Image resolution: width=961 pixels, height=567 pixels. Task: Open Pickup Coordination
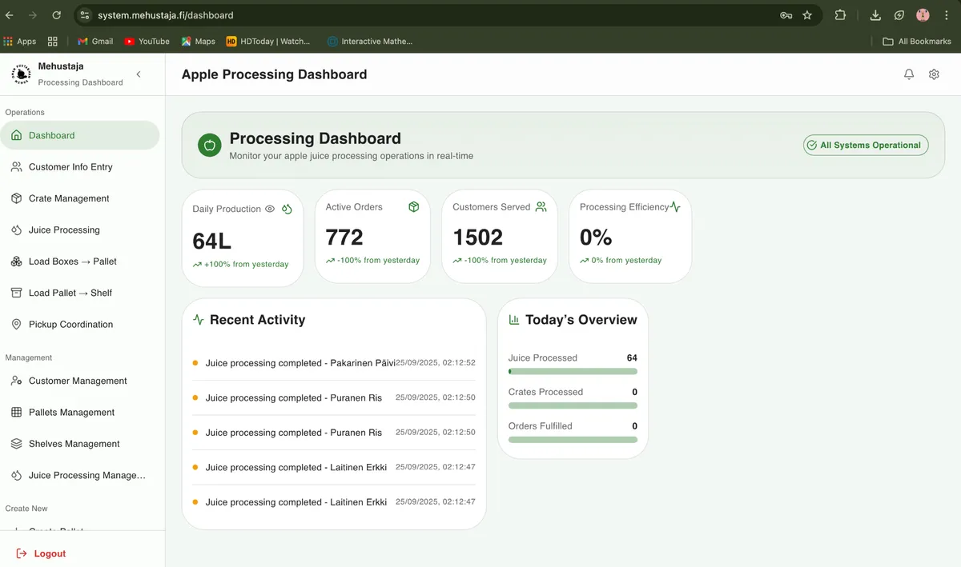tap(80, 325)
